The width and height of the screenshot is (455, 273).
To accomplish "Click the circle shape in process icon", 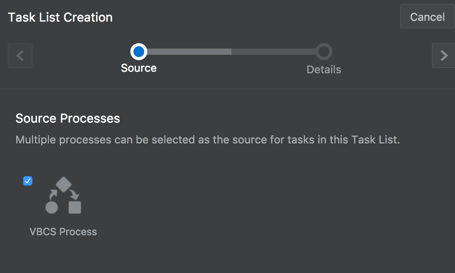I will (x=52, y=207).
